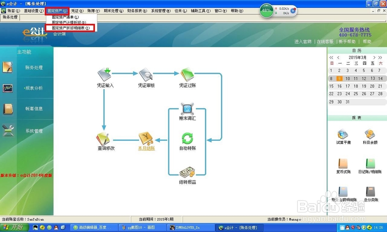Switch to the 账务处理 tab
This screenshot has width=387, height=232.
click(x=10, y=17)
